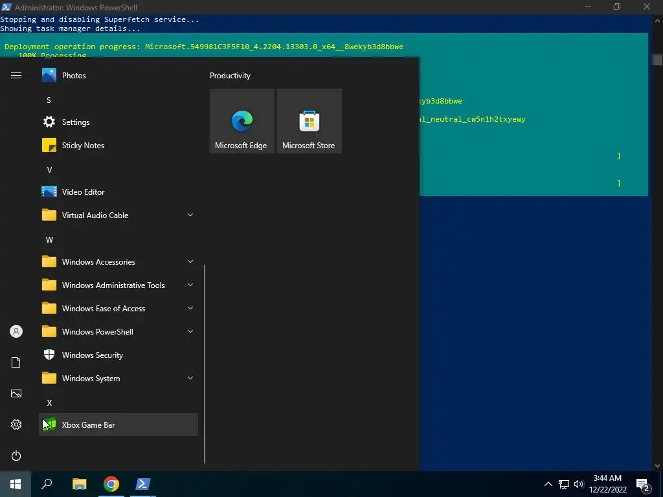
Task: Click the Start menu app list scrollbar
Action: [x=205, y=364]
